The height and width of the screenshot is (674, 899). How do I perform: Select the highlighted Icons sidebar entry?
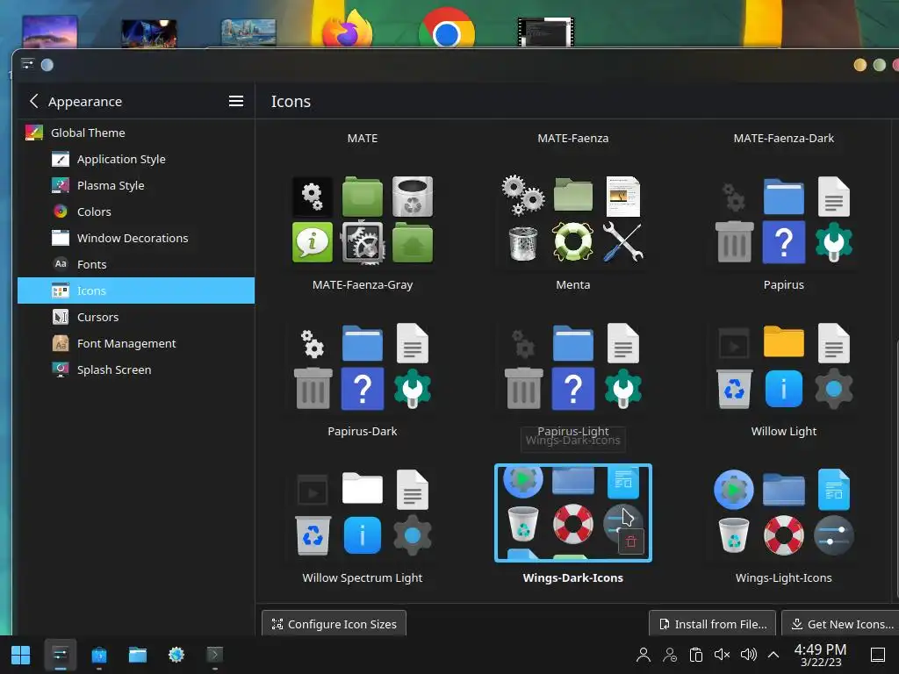136,290
